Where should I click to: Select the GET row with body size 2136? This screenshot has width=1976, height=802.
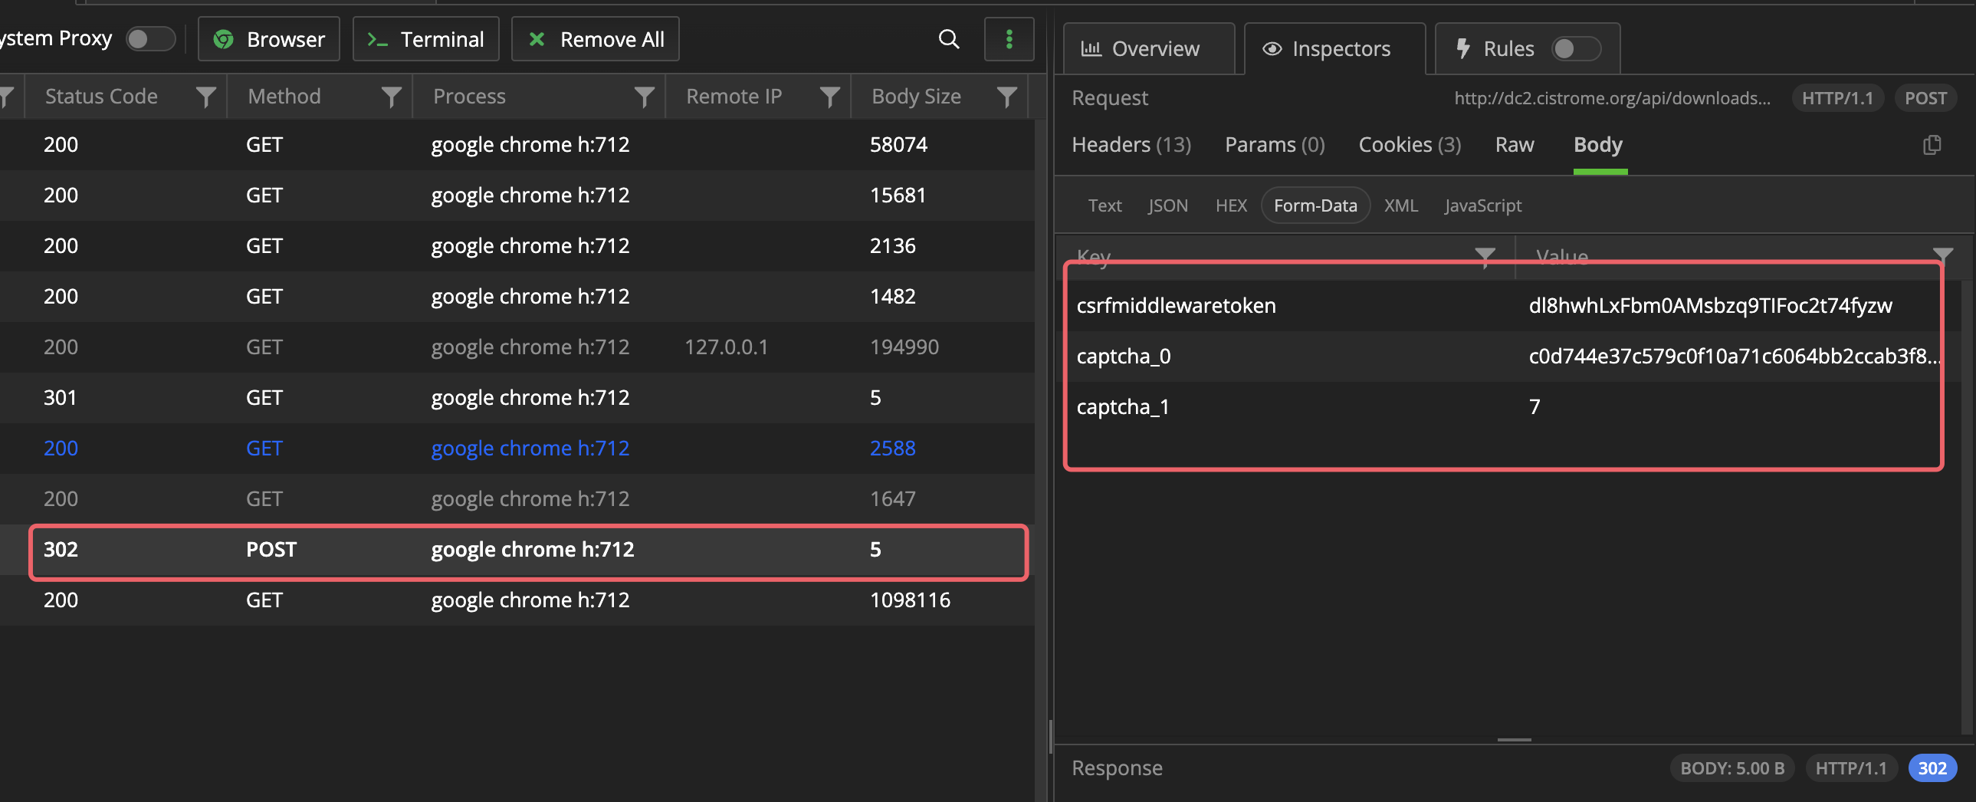(x=517, y=245)
